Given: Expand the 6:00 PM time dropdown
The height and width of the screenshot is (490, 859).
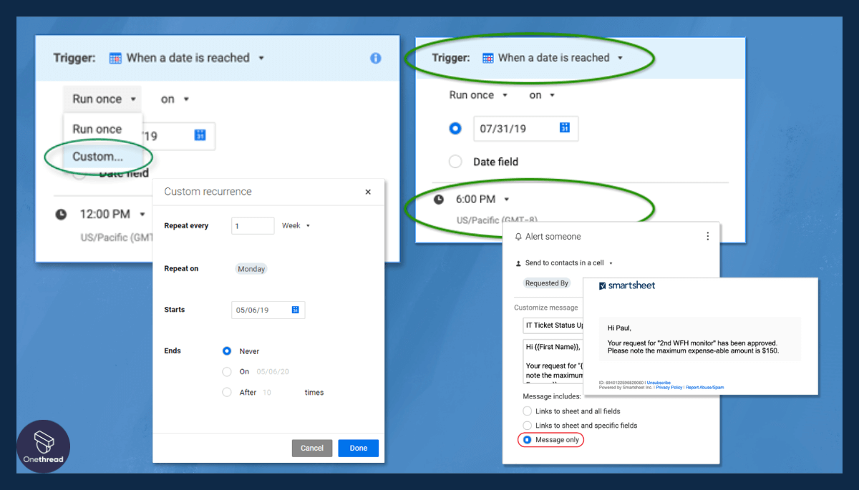Looking at the screenshot, I should click(x=505, y=199).
